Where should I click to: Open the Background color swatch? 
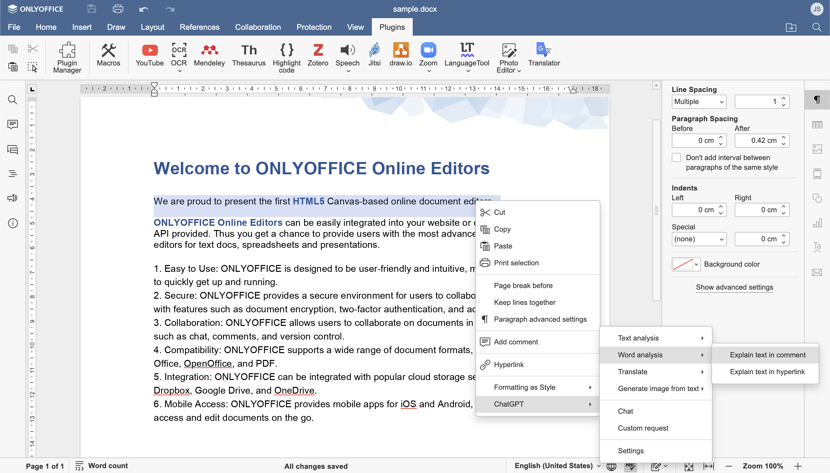686,264
